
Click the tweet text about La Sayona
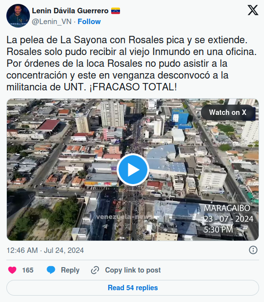click(131, 63)
